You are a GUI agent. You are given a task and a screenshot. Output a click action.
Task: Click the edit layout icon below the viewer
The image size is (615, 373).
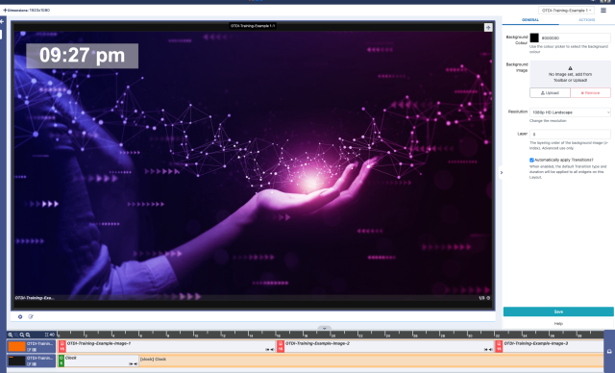[31, 316]
